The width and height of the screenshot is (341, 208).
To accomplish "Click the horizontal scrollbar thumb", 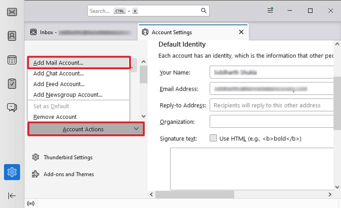I will click(x=195, y=194).
